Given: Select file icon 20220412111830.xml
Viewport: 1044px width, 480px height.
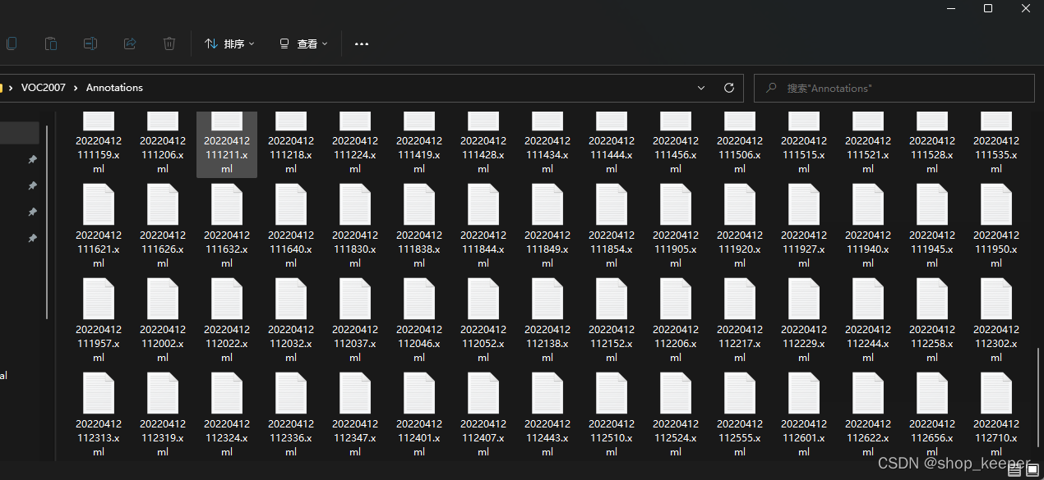Looking at the screenshot, I should 355,204.
